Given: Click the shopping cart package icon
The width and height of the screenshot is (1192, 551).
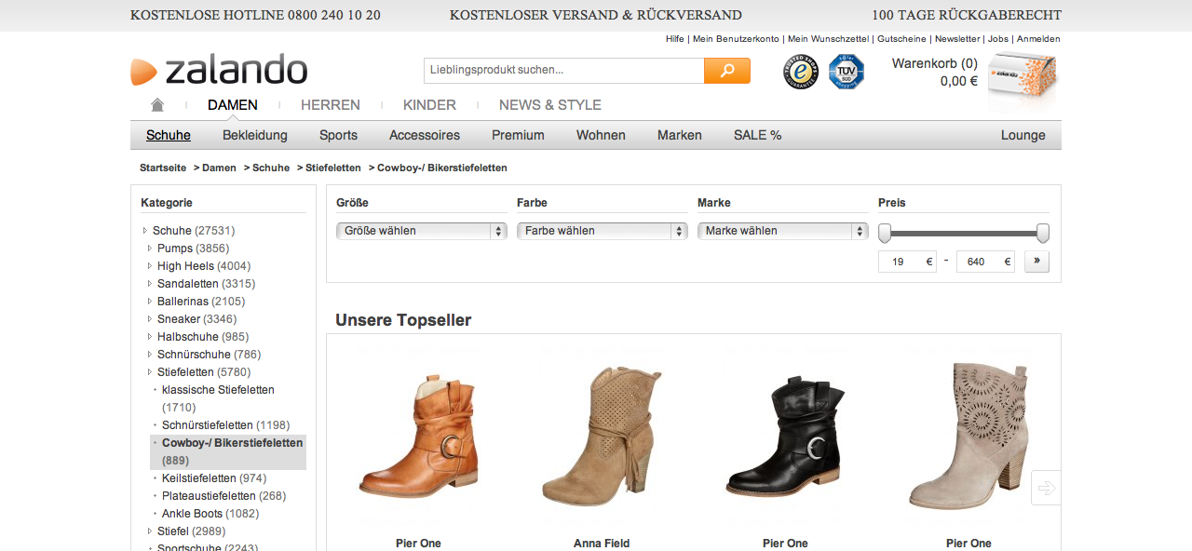Looking at the screenshot, I should tap(1023, 76).
